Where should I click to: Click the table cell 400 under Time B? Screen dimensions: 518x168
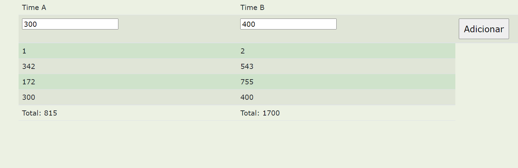pos(346,97)
